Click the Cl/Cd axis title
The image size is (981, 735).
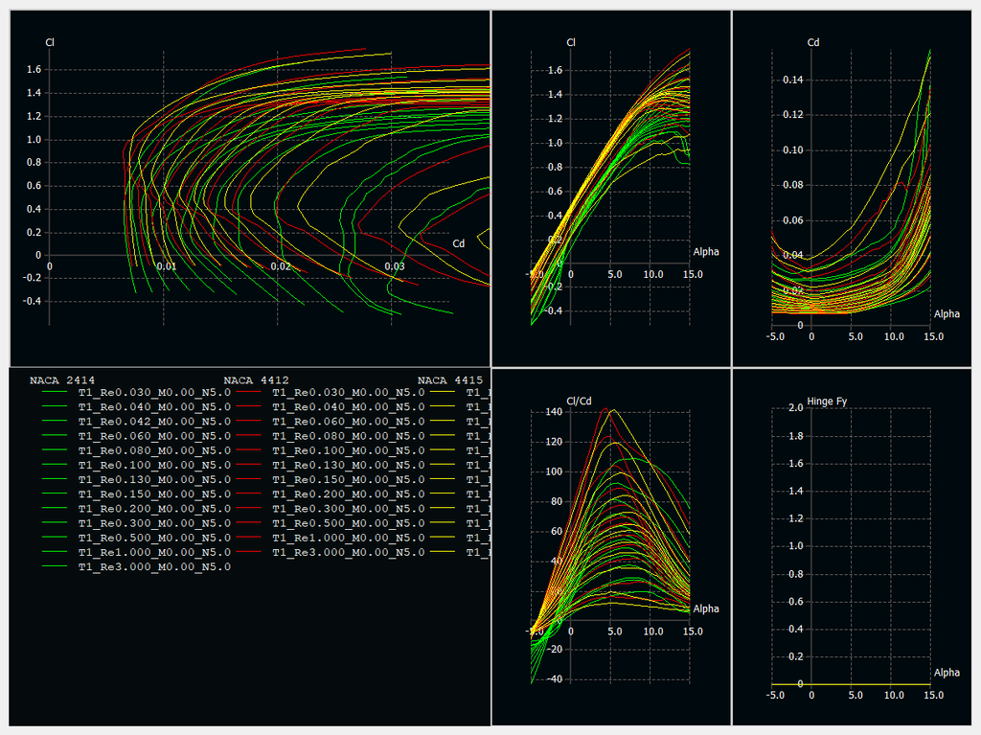pyautogui.click(x=580, y=402)
